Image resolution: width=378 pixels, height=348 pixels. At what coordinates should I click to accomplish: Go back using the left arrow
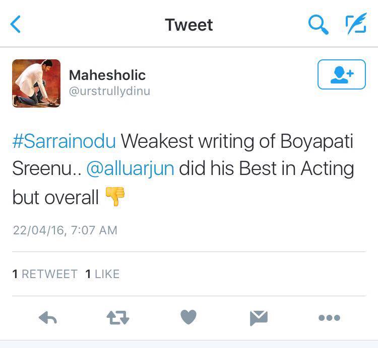16,24
